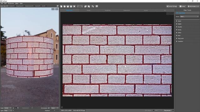200x112 pixels.
Task: Click the X close-map icon in toolbar
Action: [74, 6]
